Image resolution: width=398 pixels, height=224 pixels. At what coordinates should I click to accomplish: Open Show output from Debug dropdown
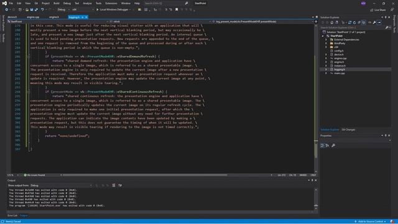coord(61,185)
